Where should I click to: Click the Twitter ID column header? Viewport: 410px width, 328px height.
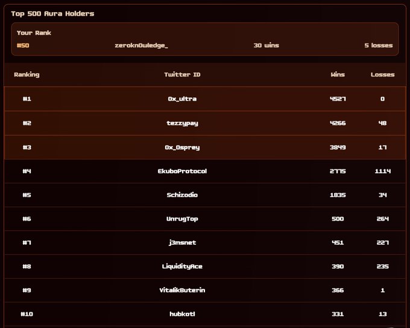coord(182,75)
